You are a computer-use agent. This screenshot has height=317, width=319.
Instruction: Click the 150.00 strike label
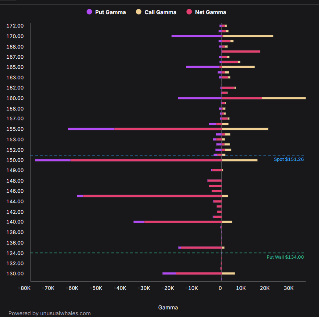pos(15,160)
